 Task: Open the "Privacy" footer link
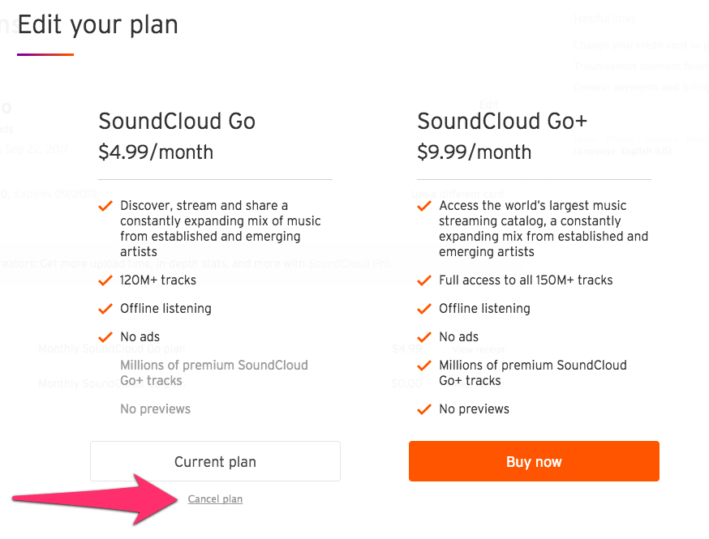620,139
